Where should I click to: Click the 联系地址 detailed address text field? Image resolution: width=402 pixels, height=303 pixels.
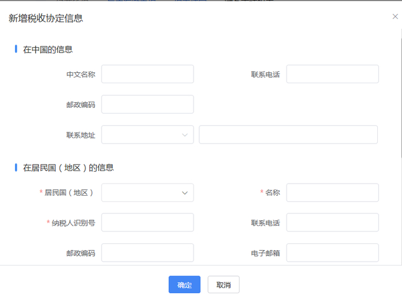pos(288,134)
